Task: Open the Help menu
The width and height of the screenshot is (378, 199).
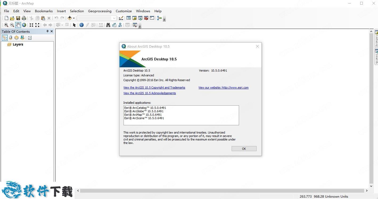Action: [x=158, y=11]
